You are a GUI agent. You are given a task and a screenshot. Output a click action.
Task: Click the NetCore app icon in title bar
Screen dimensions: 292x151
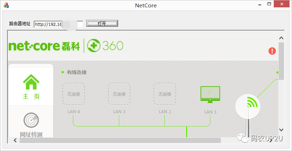point(6,5)
